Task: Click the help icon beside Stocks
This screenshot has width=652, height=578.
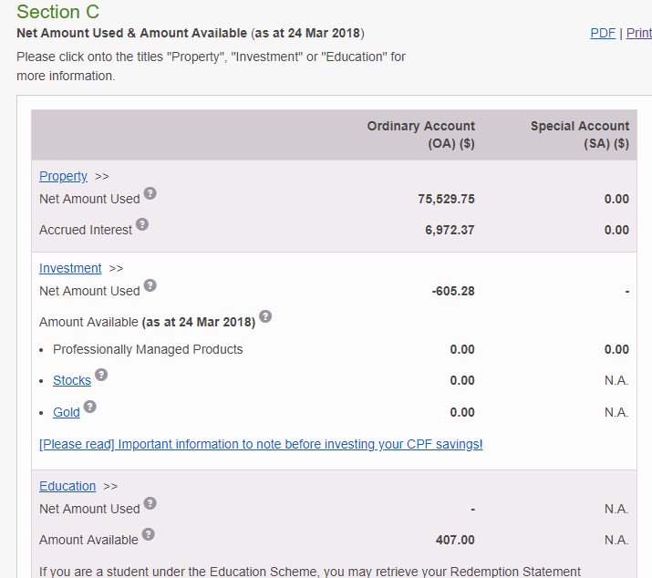Action: (101, 375)
